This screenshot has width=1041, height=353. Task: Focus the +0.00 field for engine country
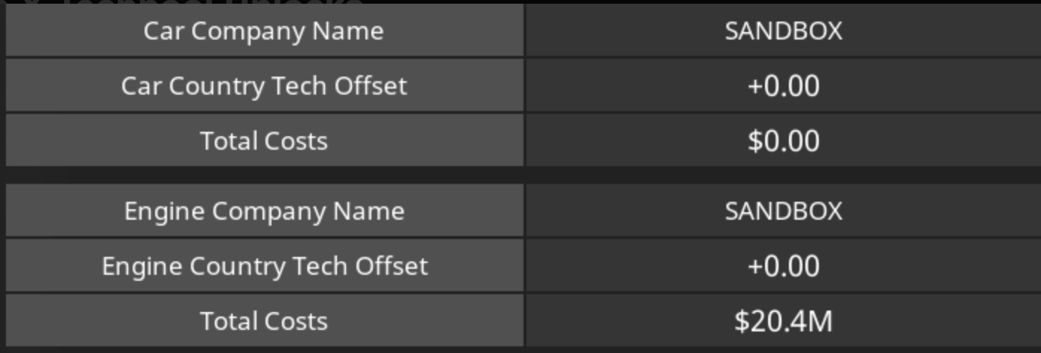pos(783,266)
